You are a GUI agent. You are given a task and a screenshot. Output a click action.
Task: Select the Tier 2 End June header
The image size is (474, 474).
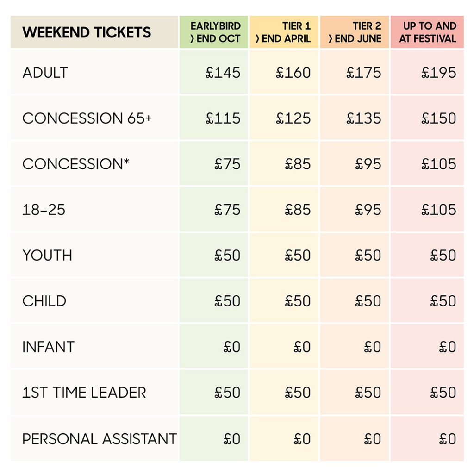(x=354, y=32)
